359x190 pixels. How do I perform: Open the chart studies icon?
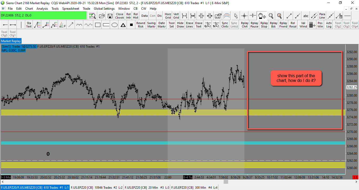tap(226, 16)
